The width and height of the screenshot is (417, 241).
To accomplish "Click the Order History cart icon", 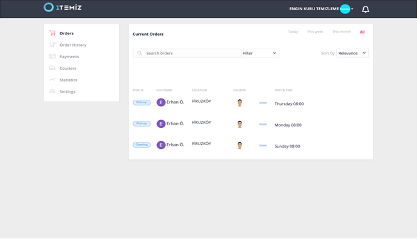I will (x=53, y=45).
